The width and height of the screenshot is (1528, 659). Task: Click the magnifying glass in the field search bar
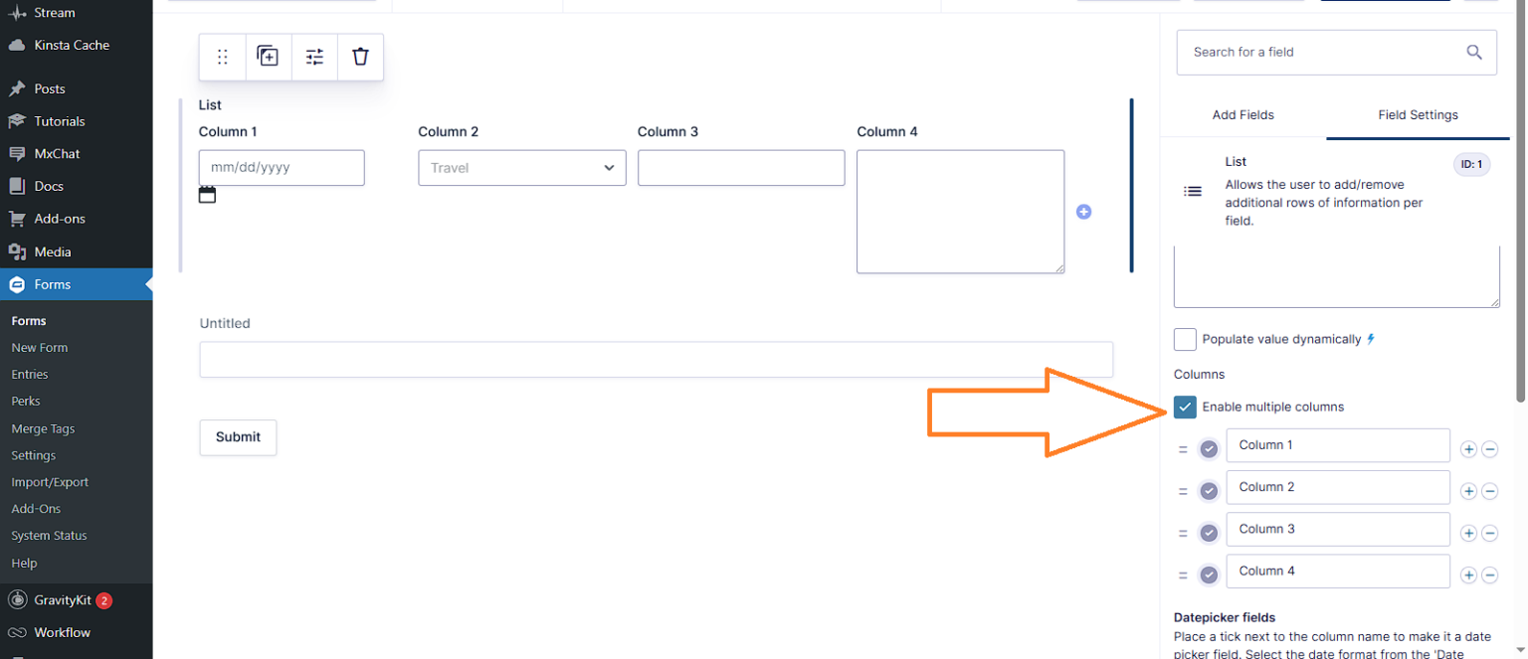[1473, 52]
